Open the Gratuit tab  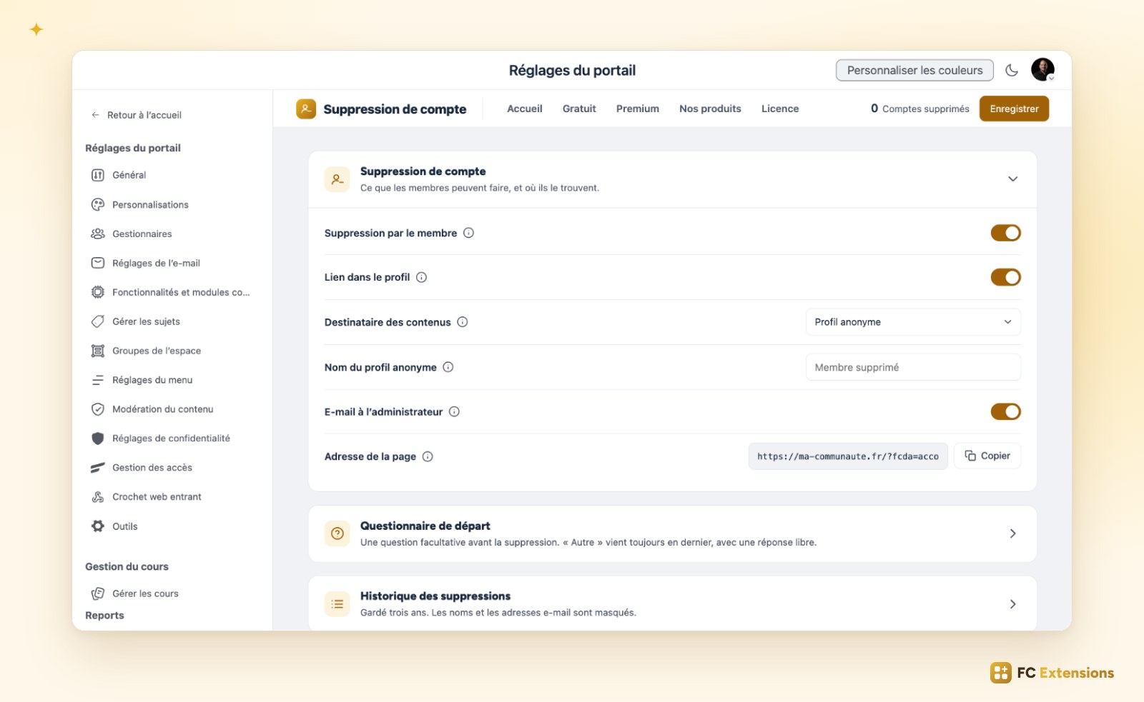(x=579, y=109)
